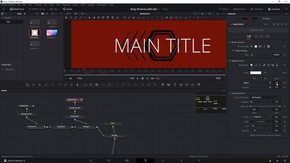Adjust the Opacity slider
This screenshot has height=163, width=290.
coord(261,87)
